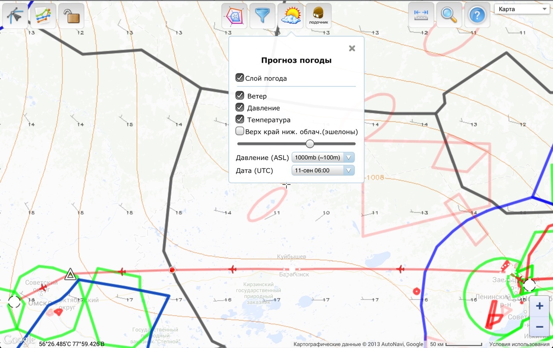553x348 pixels.
Task: Open the magnifying glass search
Action: coord(449,15)
